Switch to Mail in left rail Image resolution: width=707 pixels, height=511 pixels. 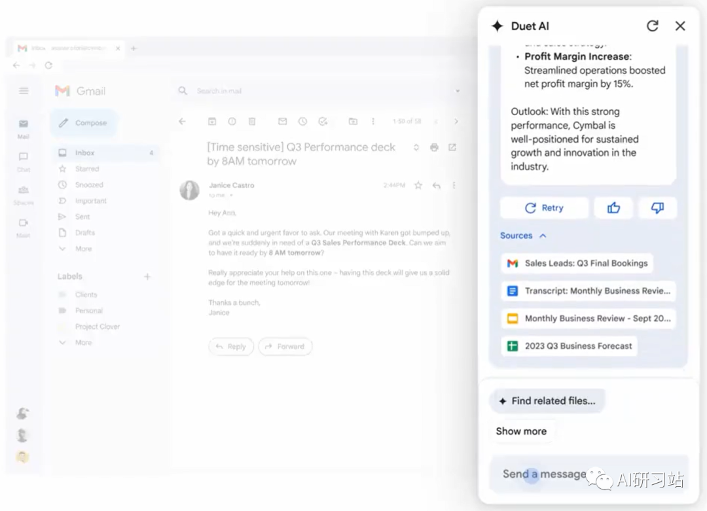tap(24, 129)
